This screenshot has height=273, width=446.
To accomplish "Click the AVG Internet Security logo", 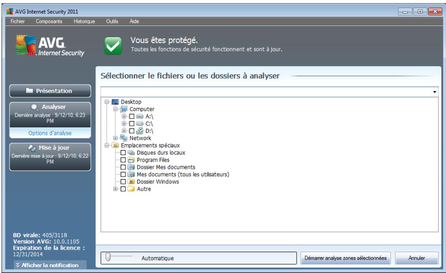I will pyautogui.click(x=50, y=45).
